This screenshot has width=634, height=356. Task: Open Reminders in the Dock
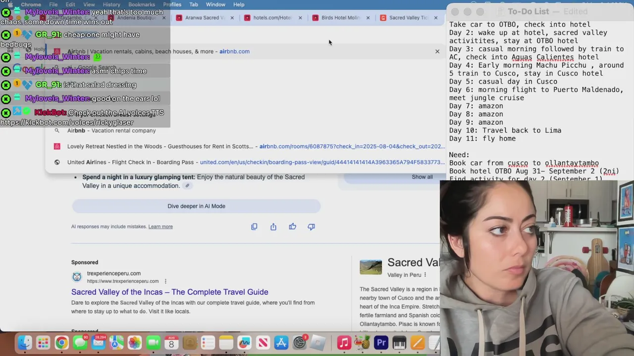[208, 343]
